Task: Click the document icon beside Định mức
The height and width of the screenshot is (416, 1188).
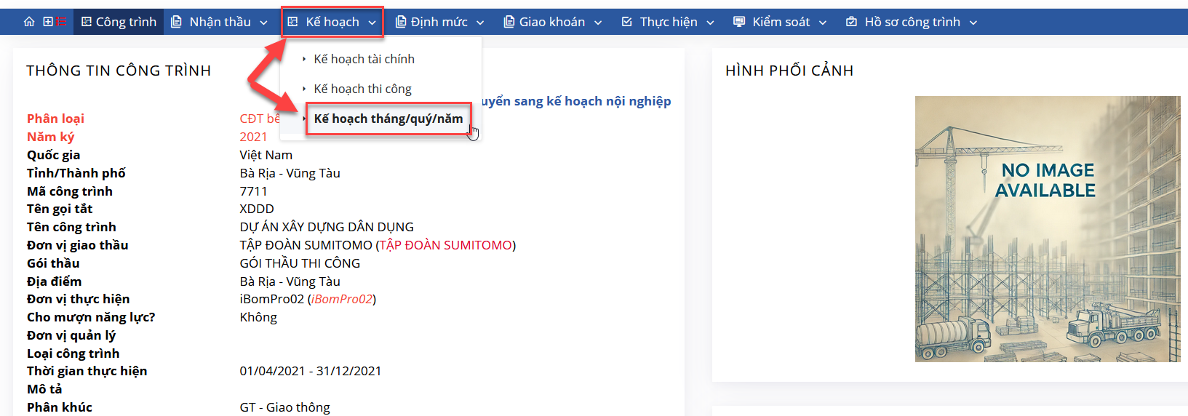Action: click(x=400, y=22)
